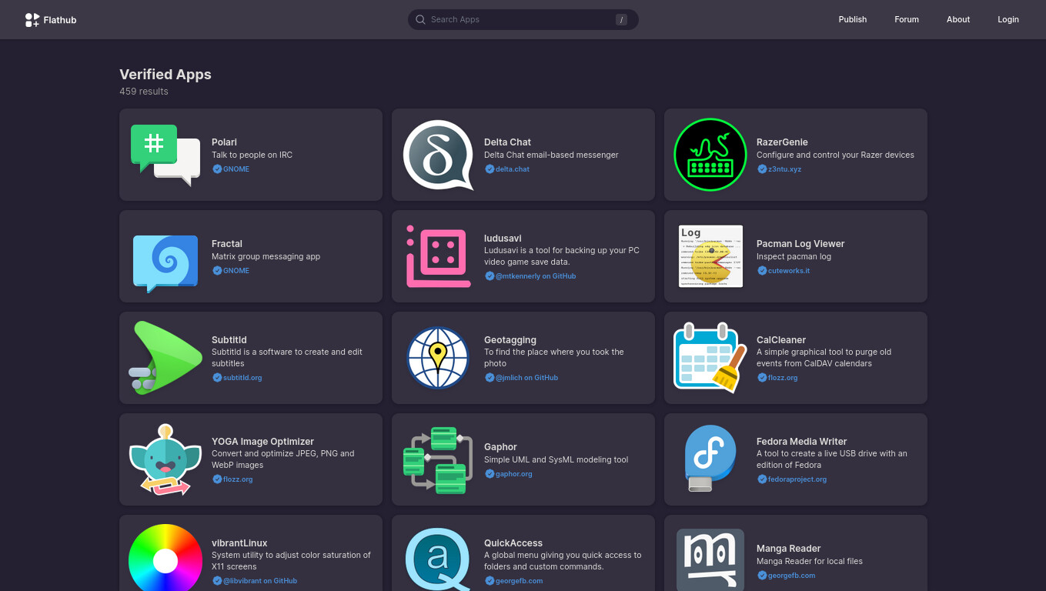1046x591 pixels.
Task: Click the pink ludusavi dice icon
Action: 438,256
